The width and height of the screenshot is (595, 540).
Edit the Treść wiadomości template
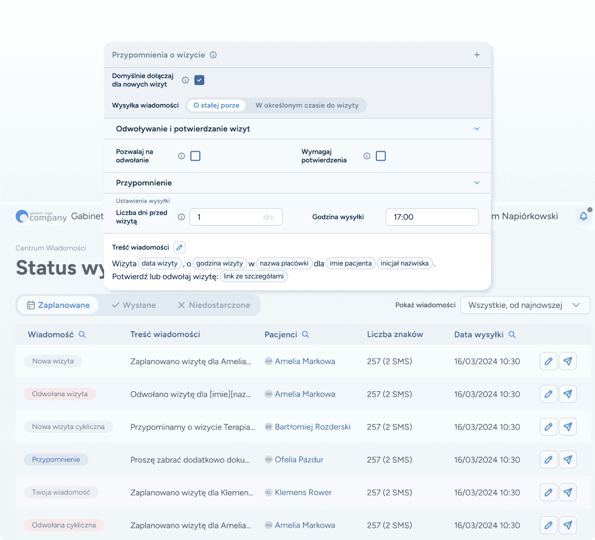point(179,247)
